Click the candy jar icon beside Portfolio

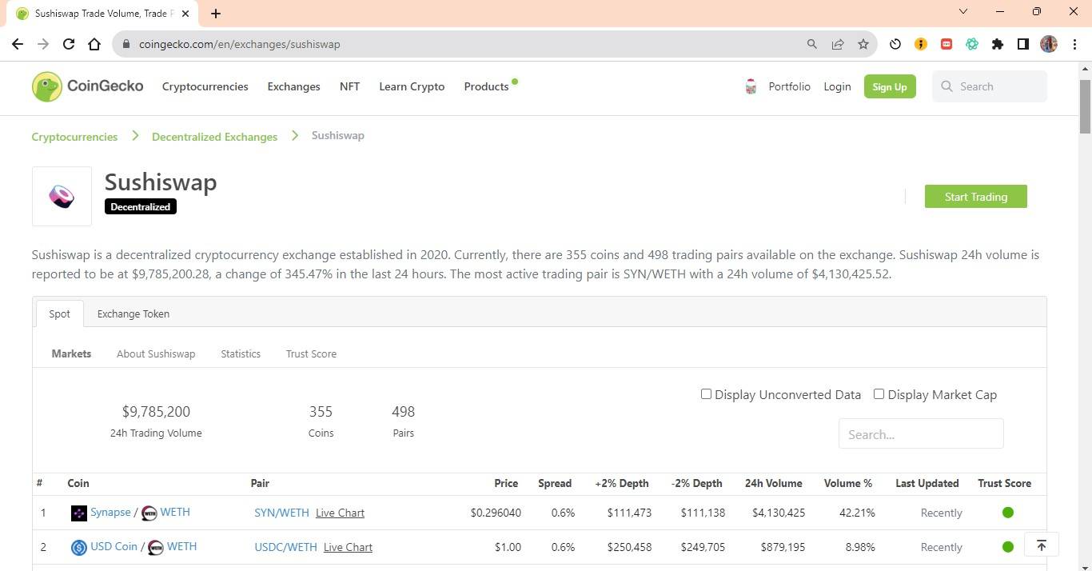tap(751, 86)
